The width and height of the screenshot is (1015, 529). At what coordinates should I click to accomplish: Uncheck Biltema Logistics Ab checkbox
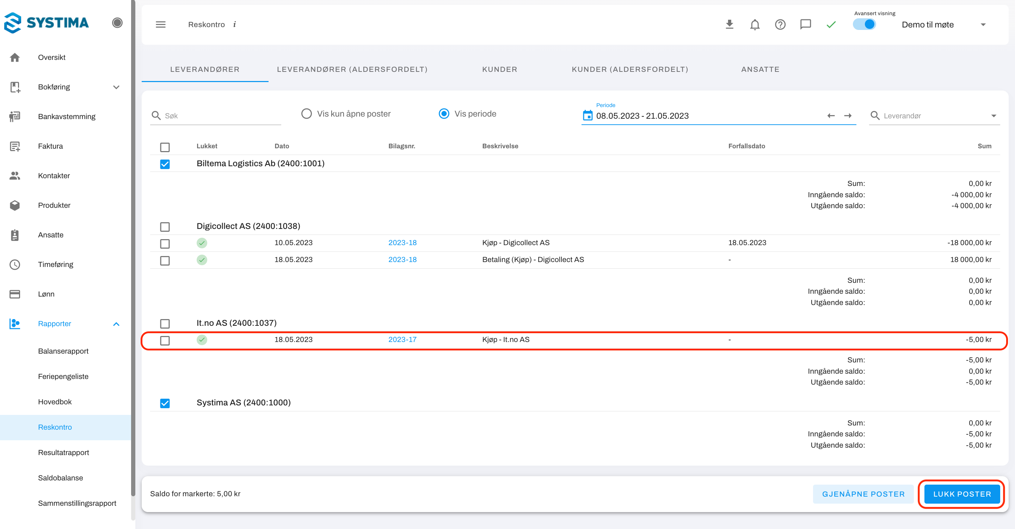coord(165,164)
